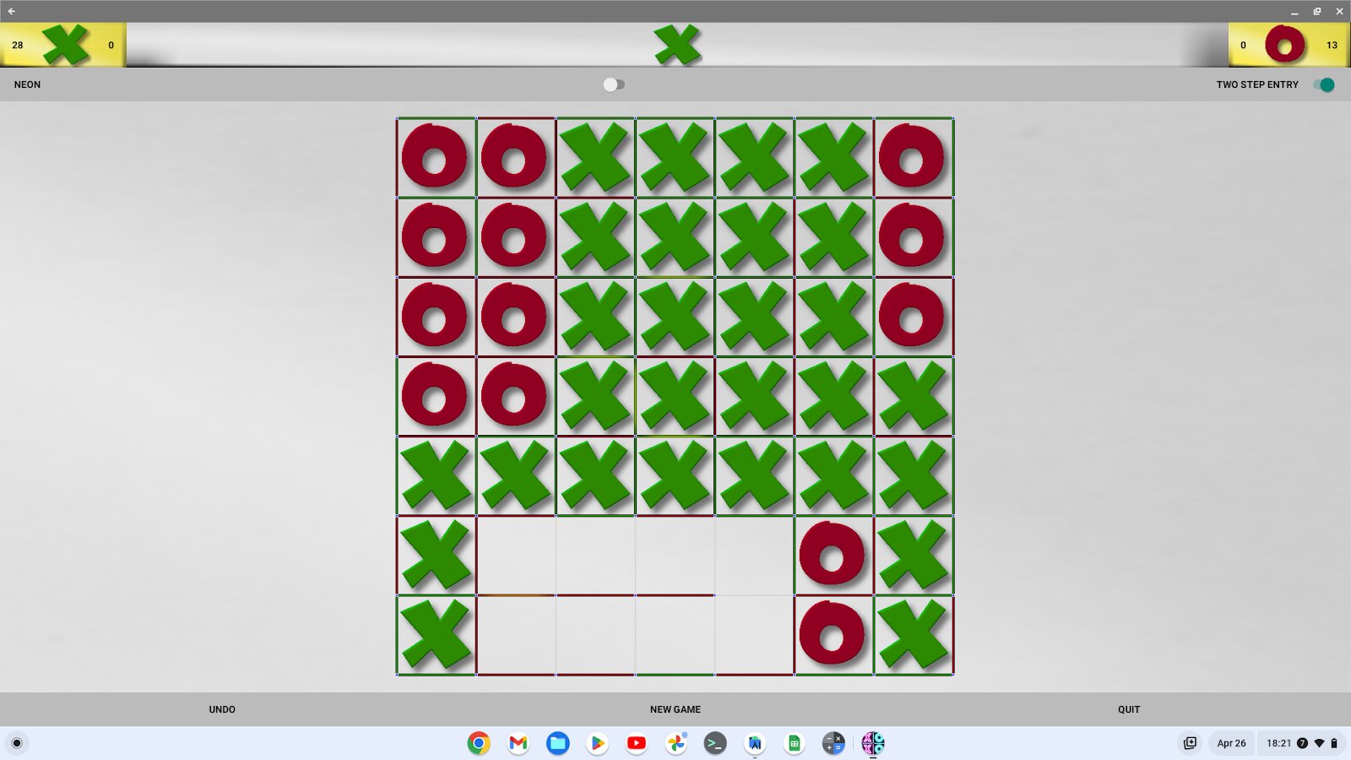
Task: Open the calendar via the Apr 26 date
Action: point(1231,743)
